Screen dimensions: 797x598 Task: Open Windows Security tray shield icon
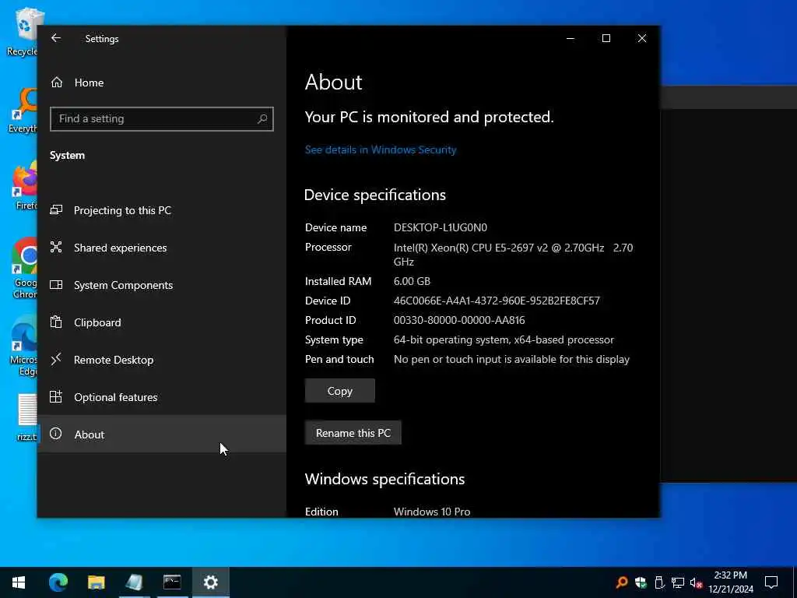(x=641, y=582)
